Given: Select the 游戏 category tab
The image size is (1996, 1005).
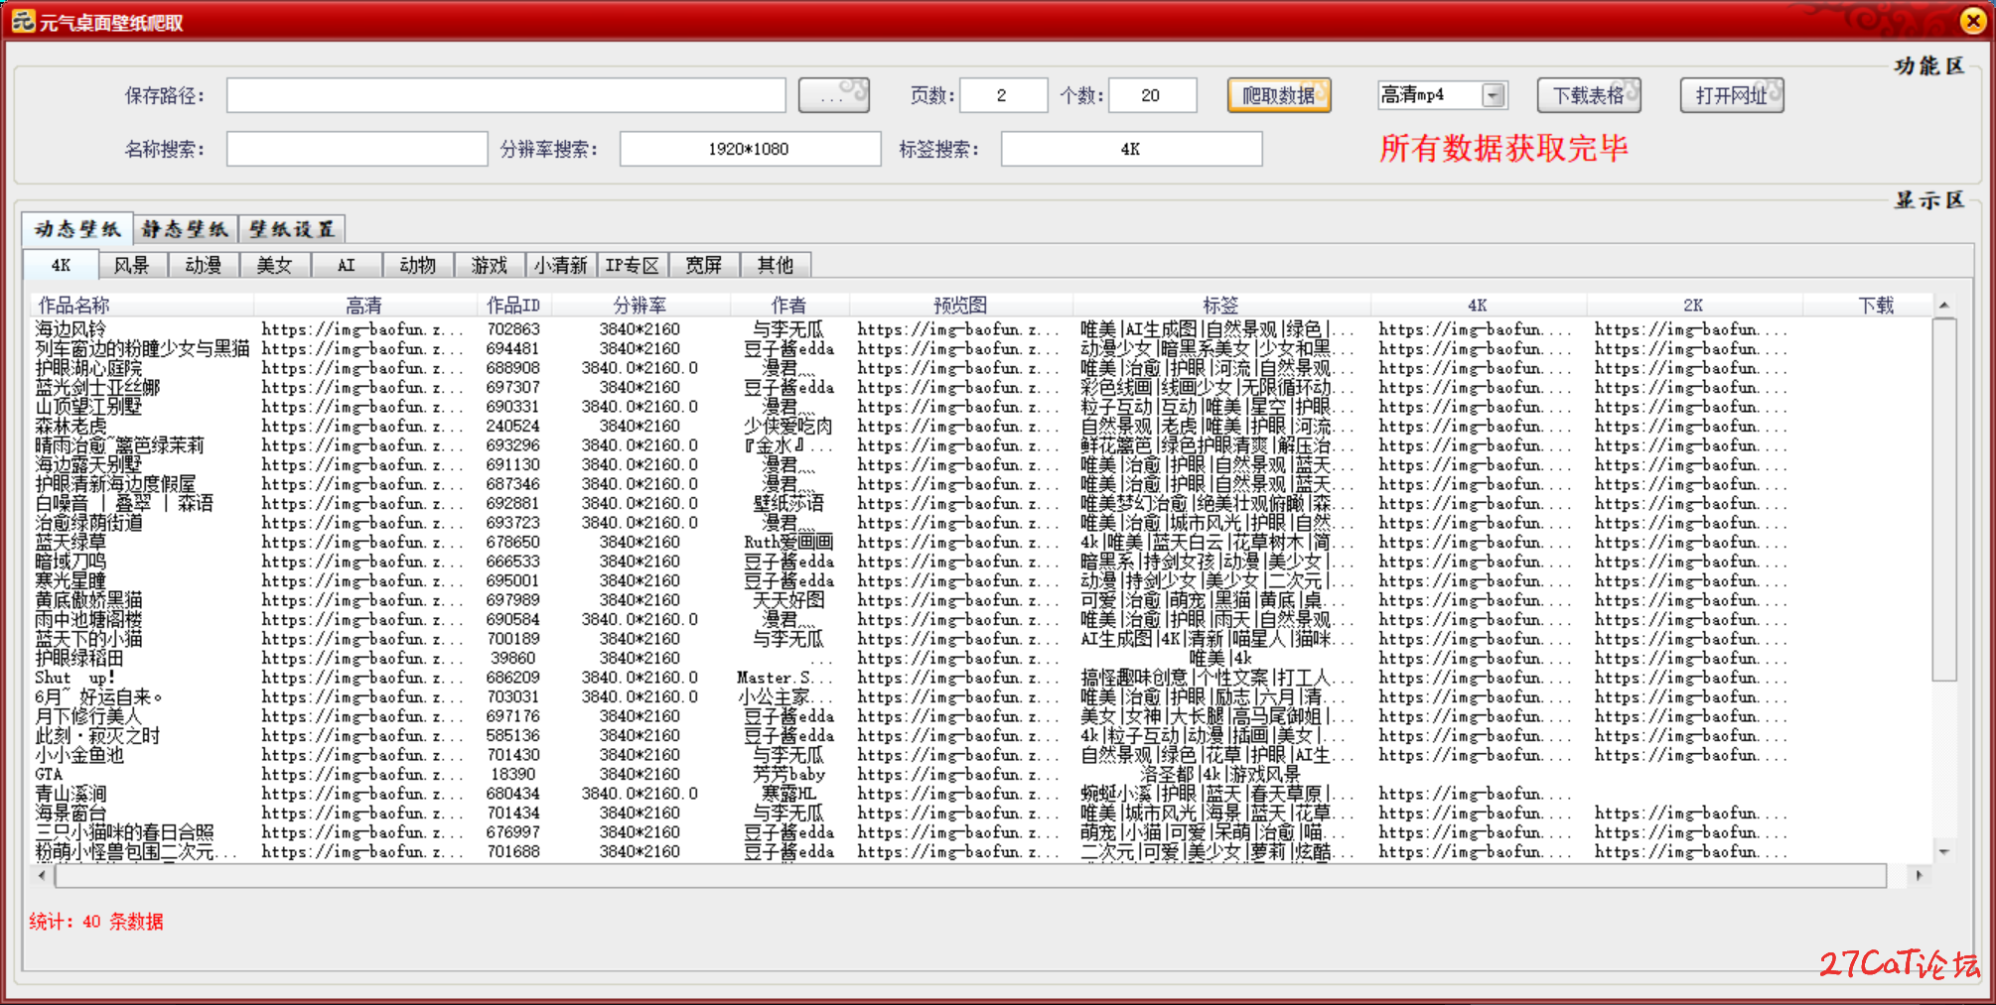Looking at the screenshot, I should point(489,265).
